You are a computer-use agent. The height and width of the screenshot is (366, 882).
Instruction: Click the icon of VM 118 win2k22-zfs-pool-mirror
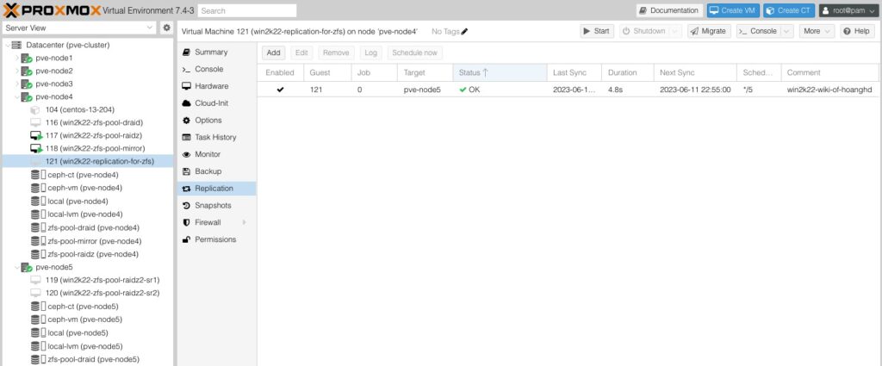point(36,148)
